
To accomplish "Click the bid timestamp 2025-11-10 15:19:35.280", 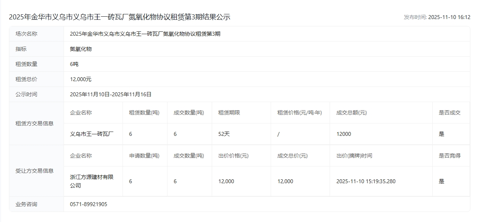I will pyautogui.click(x=366, y=181).
